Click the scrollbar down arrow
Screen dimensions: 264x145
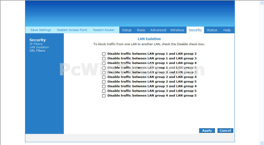pyautogui.click(x=262, y=143)
